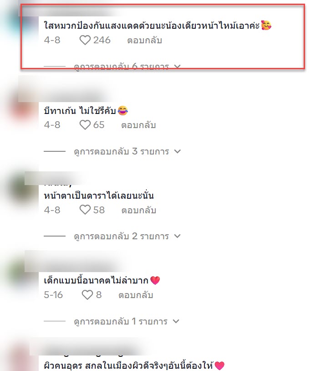Open blurred username above the hat sunscreen comment
Screen dimensions: 336x371
[x=71, y=11]
